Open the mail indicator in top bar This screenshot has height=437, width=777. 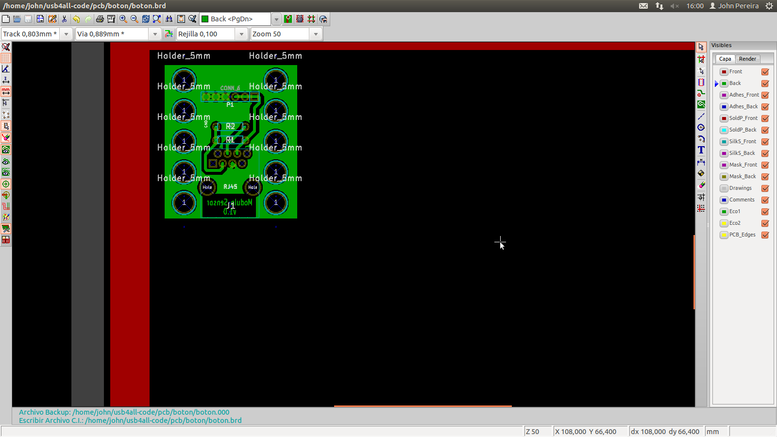click(x=643, y=6)
